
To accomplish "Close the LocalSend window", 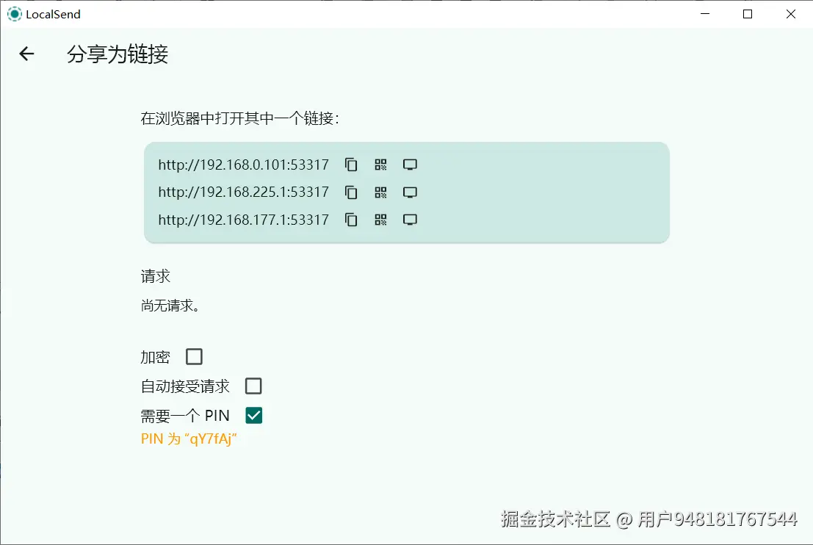I will [791, 14].
